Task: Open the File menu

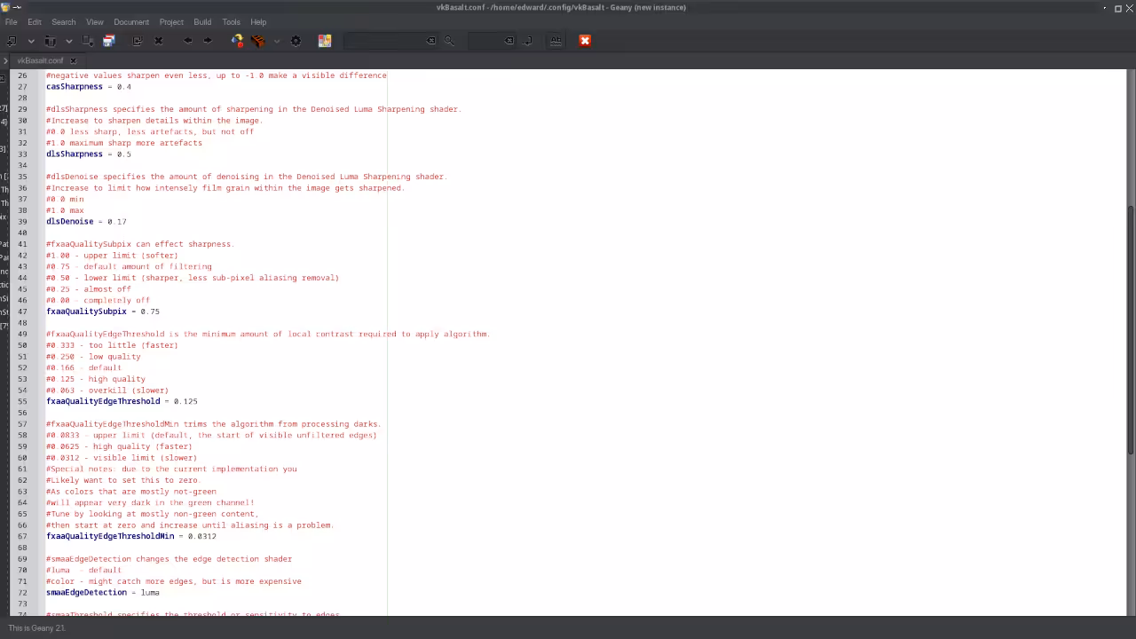Action: pyautogui.click(x=11, y=22)
